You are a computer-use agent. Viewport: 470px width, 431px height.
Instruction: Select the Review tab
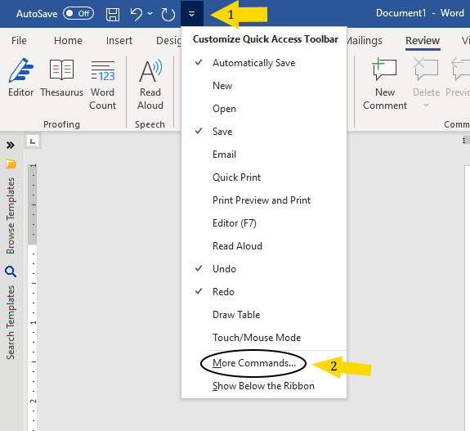click(x=423, y=41)
